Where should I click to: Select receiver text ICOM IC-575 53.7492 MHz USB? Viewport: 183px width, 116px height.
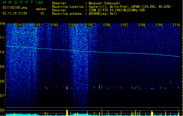tap(117, 10)
